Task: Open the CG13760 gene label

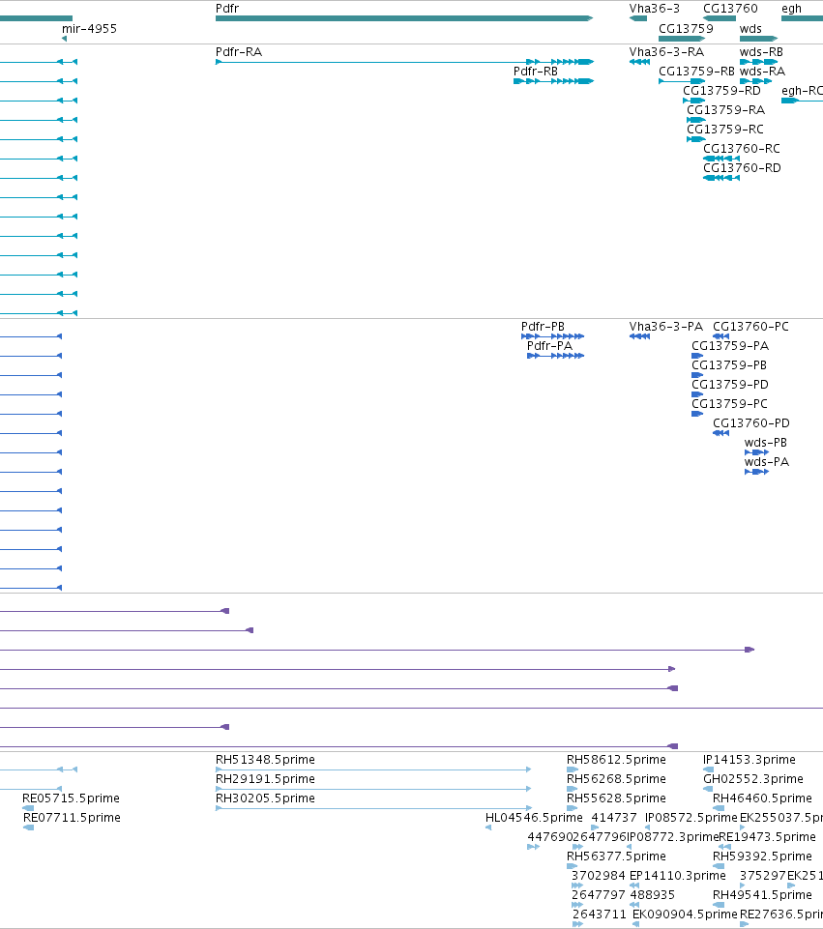Action: 730,9
